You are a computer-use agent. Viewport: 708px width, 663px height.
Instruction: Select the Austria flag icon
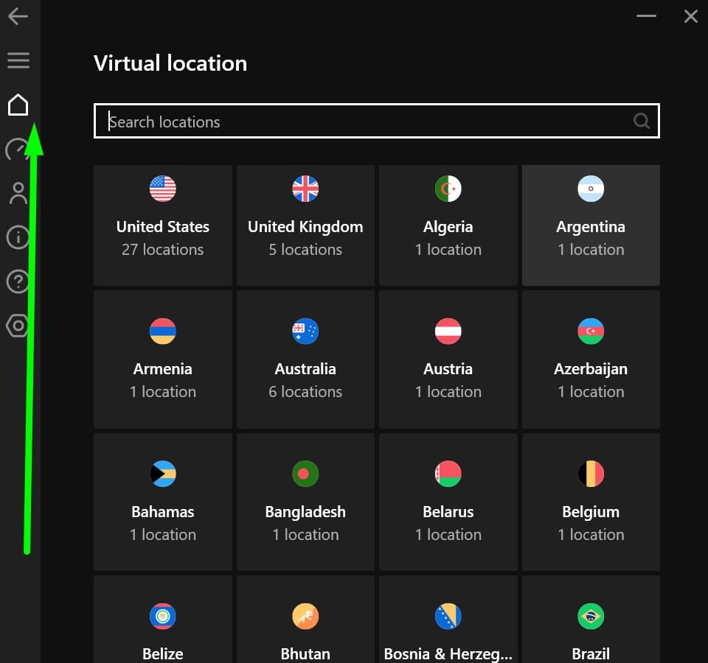(x=448, y=331)
